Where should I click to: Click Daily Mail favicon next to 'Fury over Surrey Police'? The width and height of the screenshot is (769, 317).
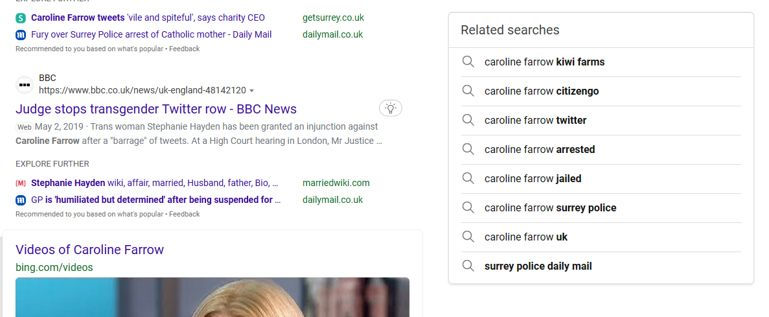(x=21, y=35)
